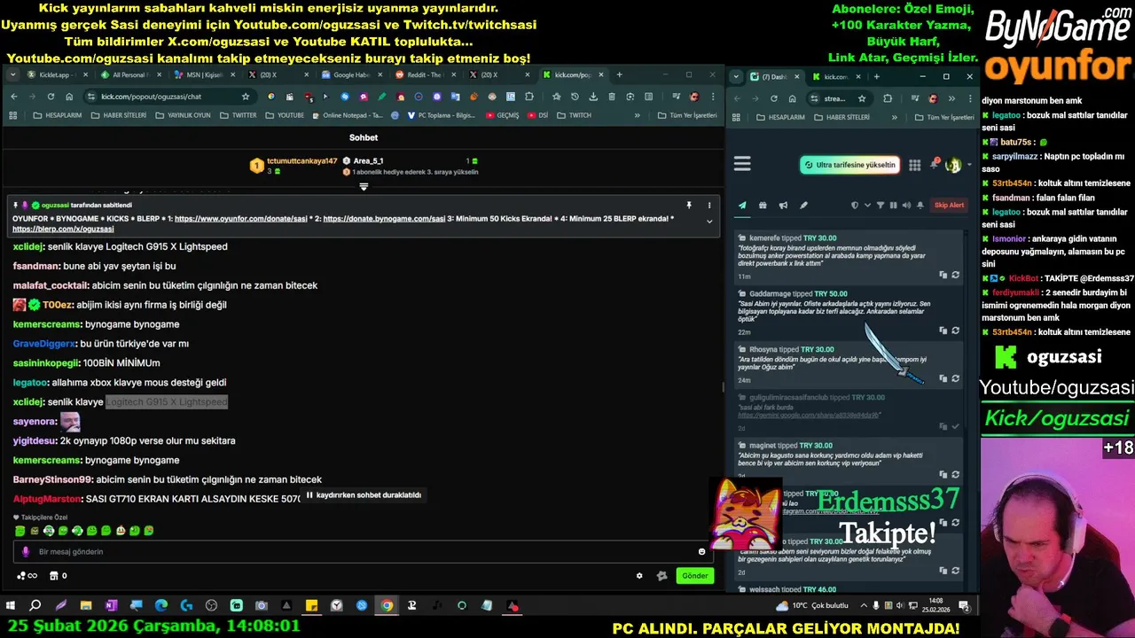Screen dimensions: 1135x638
Task: Open Online Notepad bookmark
Action: (347, 115)
